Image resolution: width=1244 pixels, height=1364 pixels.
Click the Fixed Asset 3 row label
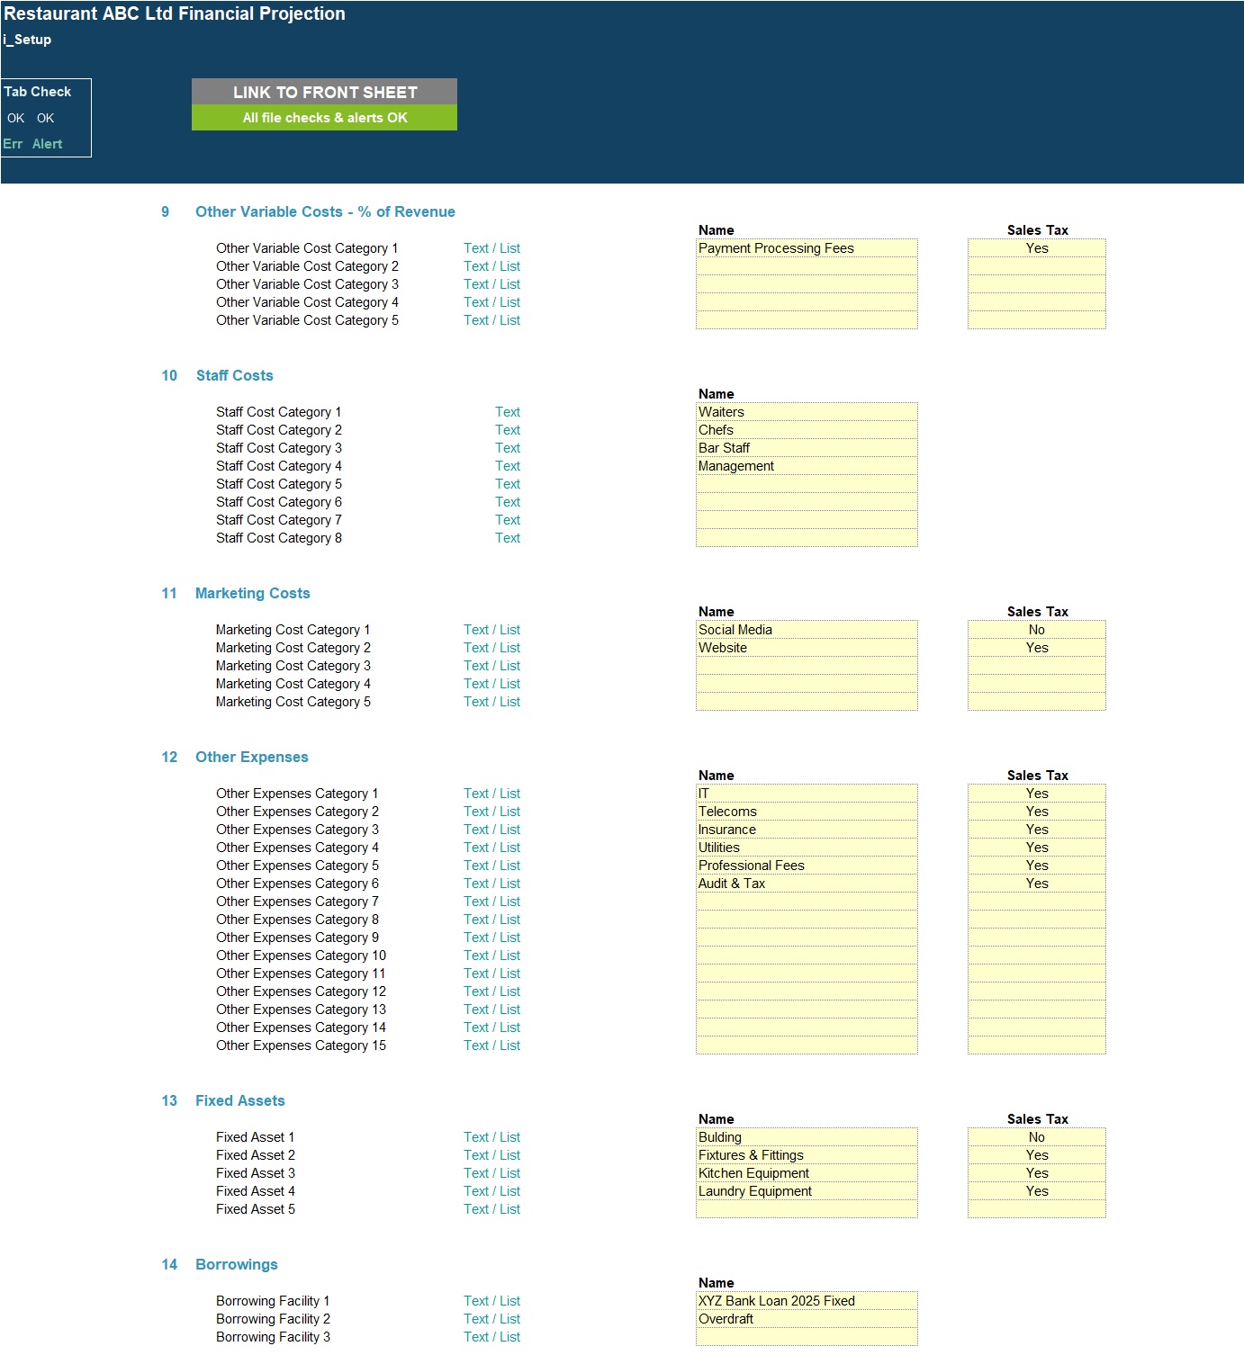pyautogui.click(x=255, y=1173)
